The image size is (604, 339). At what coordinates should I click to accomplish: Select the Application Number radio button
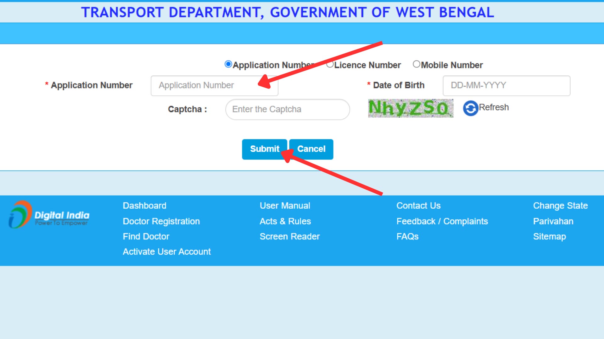[x=228, y=64]
